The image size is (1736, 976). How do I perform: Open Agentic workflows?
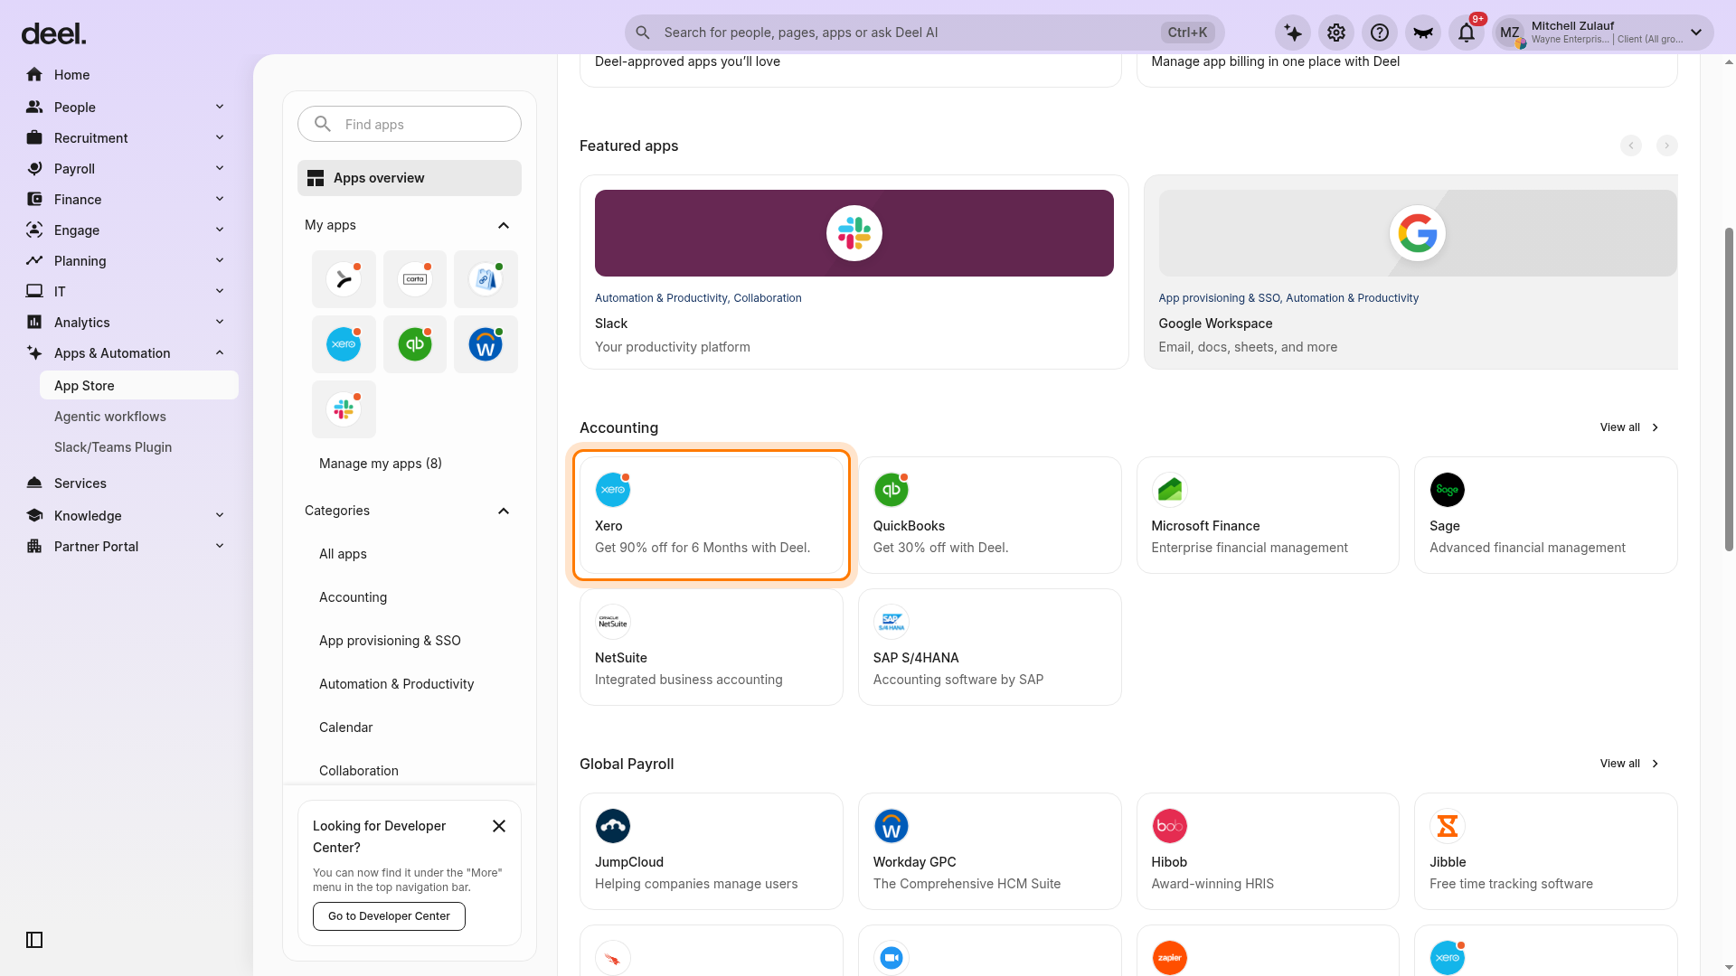click(139, 416)
